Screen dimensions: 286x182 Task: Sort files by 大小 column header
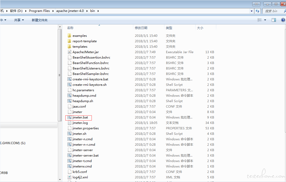[200, 28]
